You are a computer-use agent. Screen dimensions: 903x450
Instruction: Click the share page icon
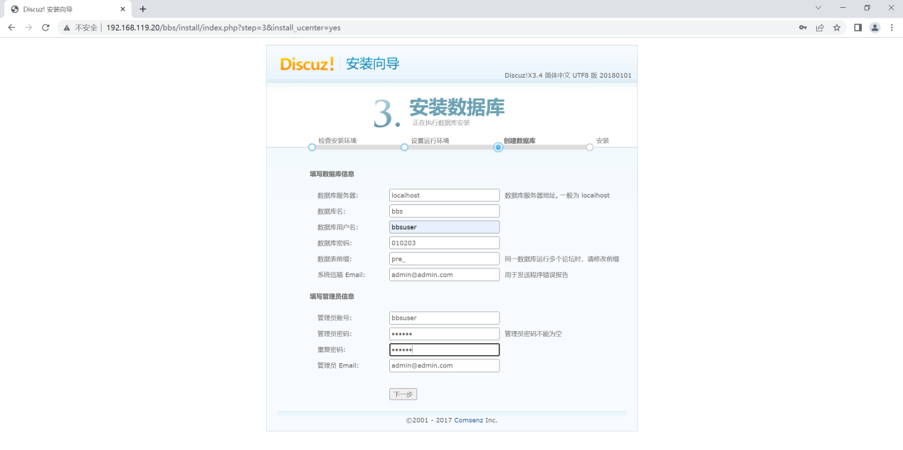[x=820, y=28]
